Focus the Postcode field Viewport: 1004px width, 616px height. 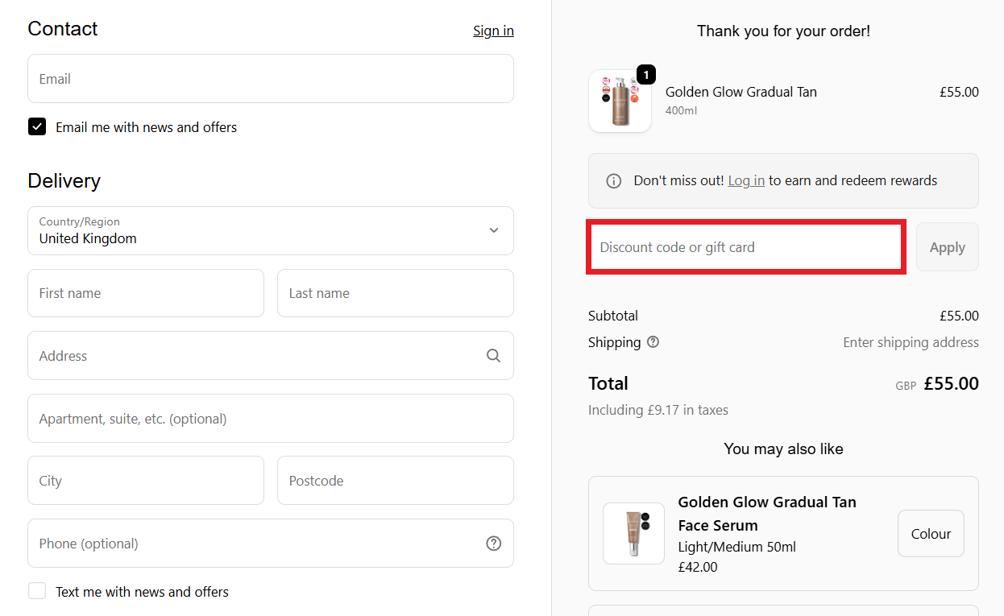coord(396,481)
